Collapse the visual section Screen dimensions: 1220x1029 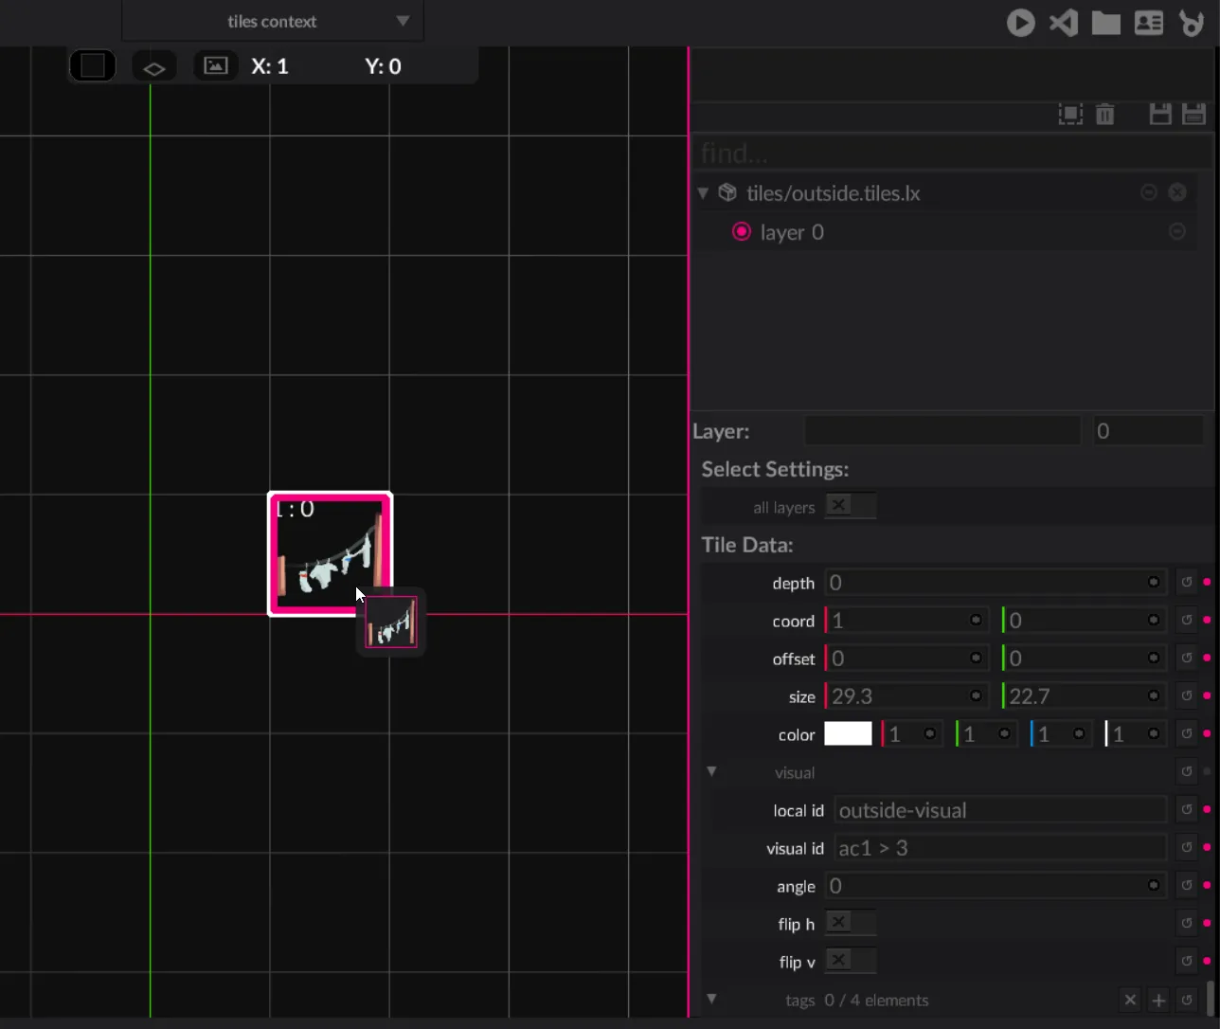711,772
